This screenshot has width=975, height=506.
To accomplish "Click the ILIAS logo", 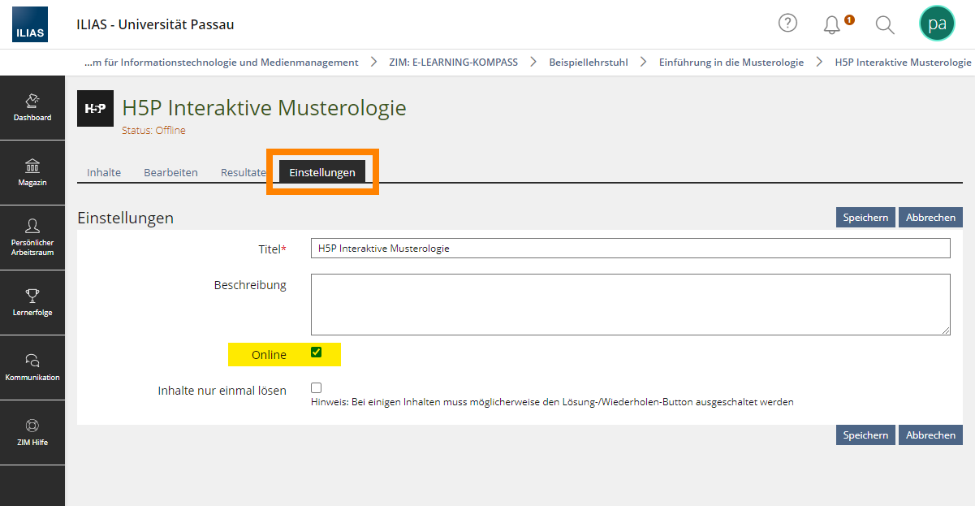I will [30, 24].
